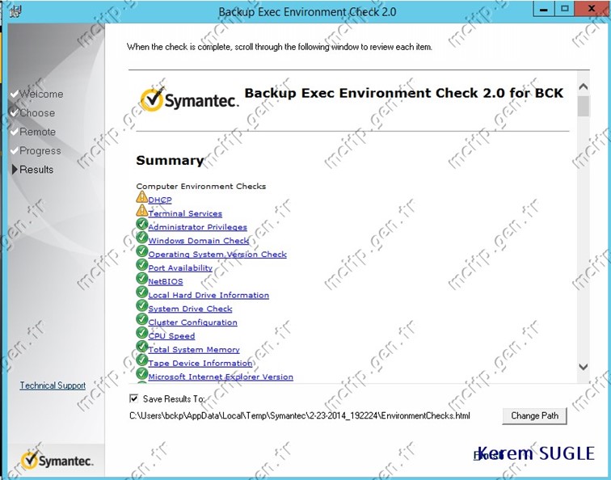Click green check icon beside Windows Domain Check
Screen dimensions: 611x480
tap(142, 238)
